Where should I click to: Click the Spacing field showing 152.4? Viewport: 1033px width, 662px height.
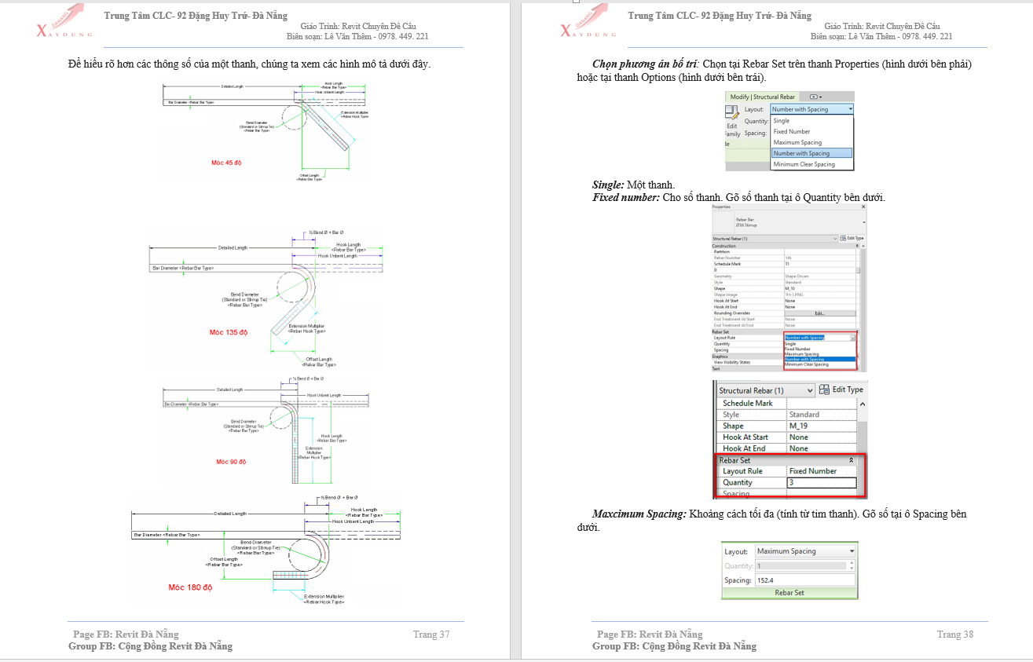804,580
